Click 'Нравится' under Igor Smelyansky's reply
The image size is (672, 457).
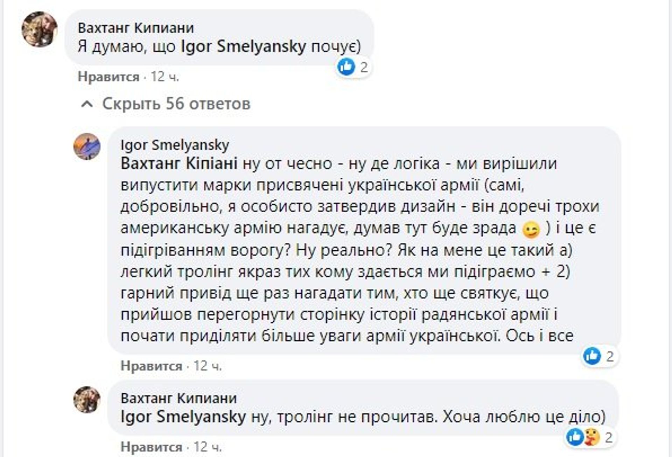pos(152,366)
